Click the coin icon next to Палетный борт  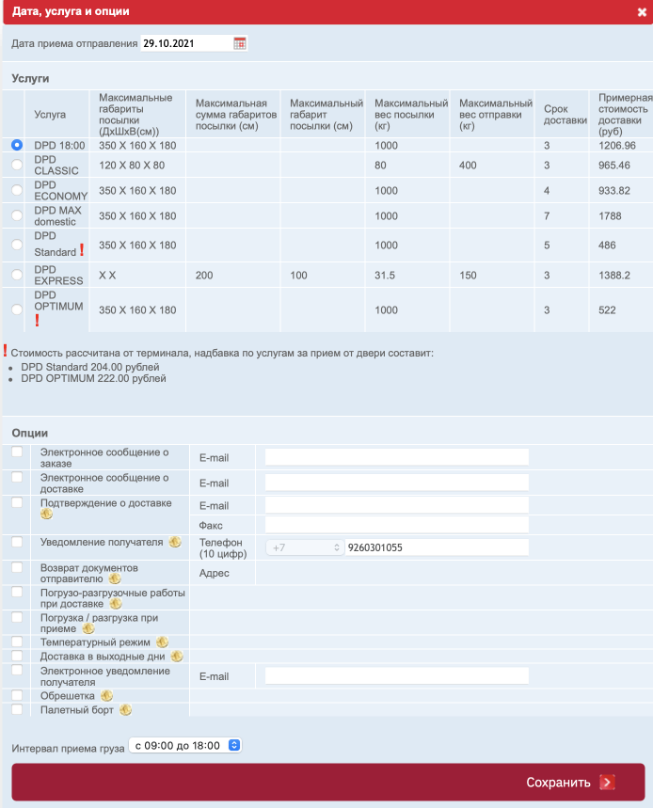[x=125, y=709]
